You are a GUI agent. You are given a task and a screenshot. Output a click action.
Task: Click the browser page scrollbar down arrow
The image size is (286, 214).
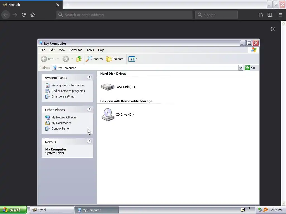(283, 203)
